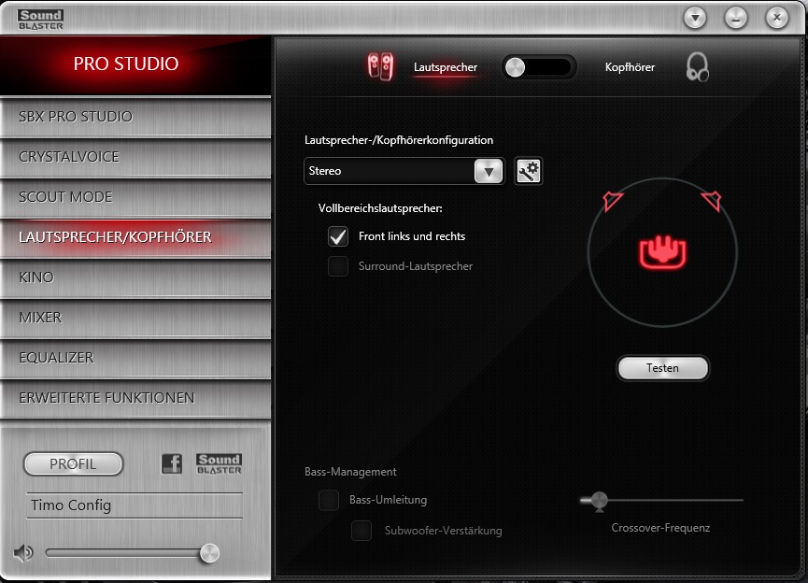Image resolution: width=808 pixels, height=583 pixels.
Task: Open the MIXER section
Action: pos(135,318)
